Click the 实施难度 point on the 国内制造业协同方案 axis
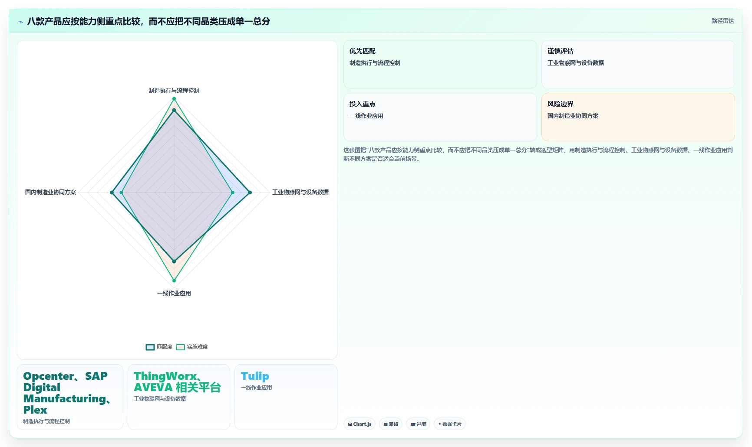 [122, 193]
